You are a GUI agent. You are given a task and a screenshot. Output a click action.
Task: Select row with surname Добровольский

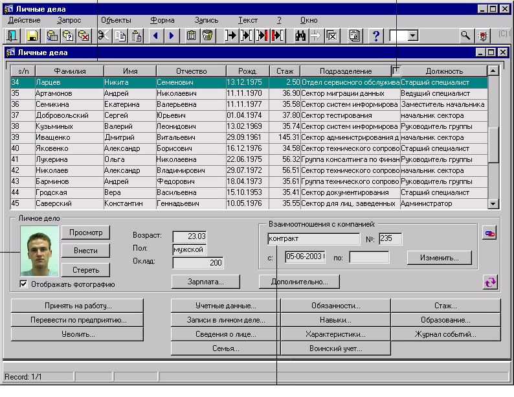point(249,115)
